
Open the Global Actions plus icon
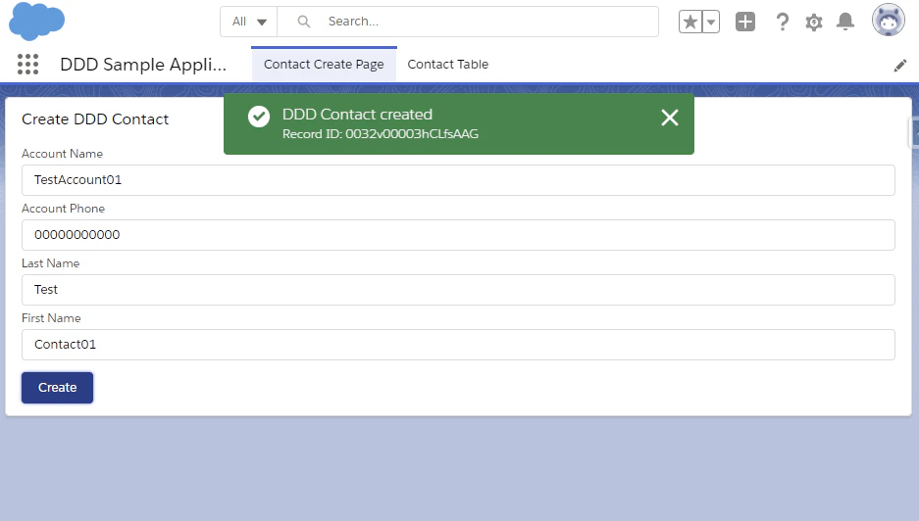(745, 22)
